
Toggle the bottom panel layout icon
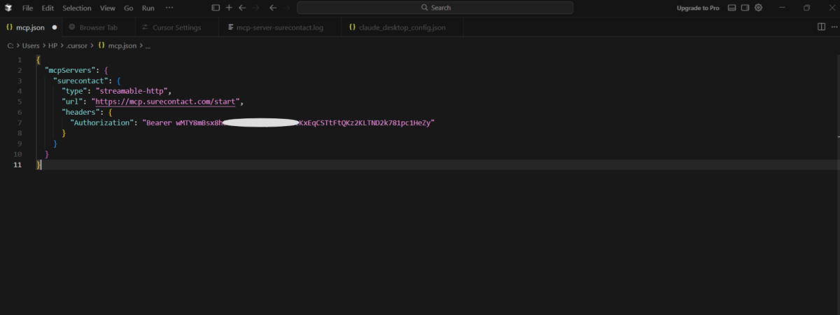click(x=731, y=8)
